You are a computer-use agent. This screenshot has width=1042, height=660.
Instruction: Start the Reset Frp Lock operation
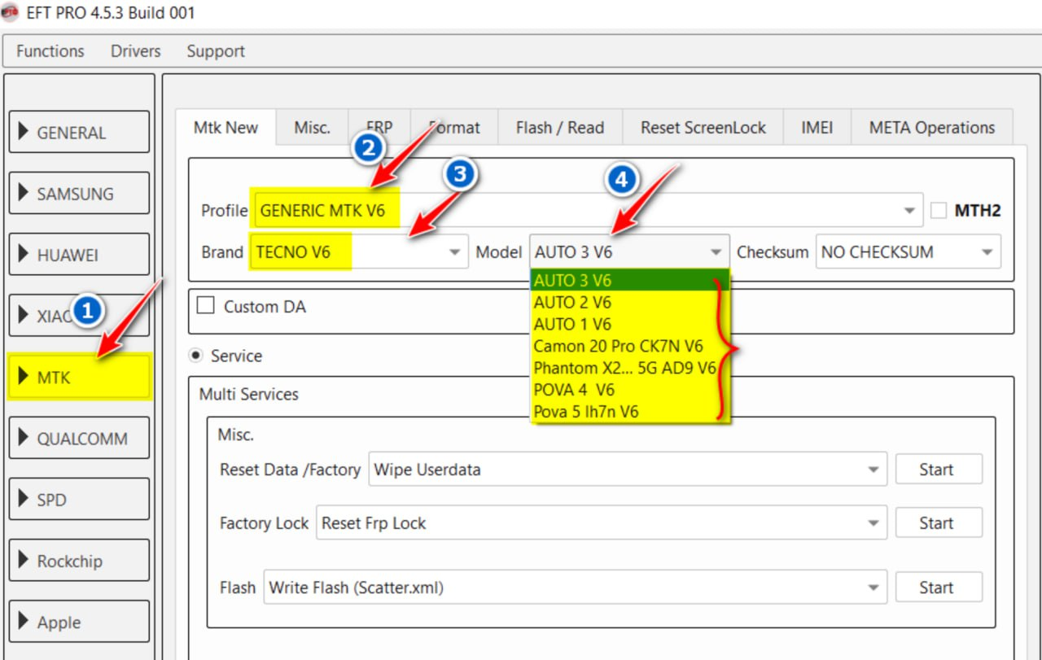[939, 522]
